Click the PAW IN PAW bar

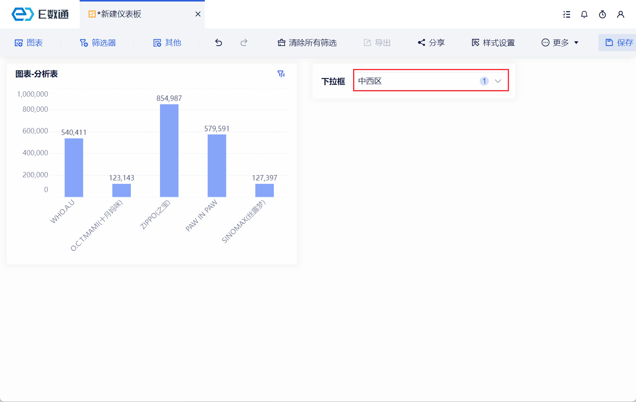click(217, 166)
